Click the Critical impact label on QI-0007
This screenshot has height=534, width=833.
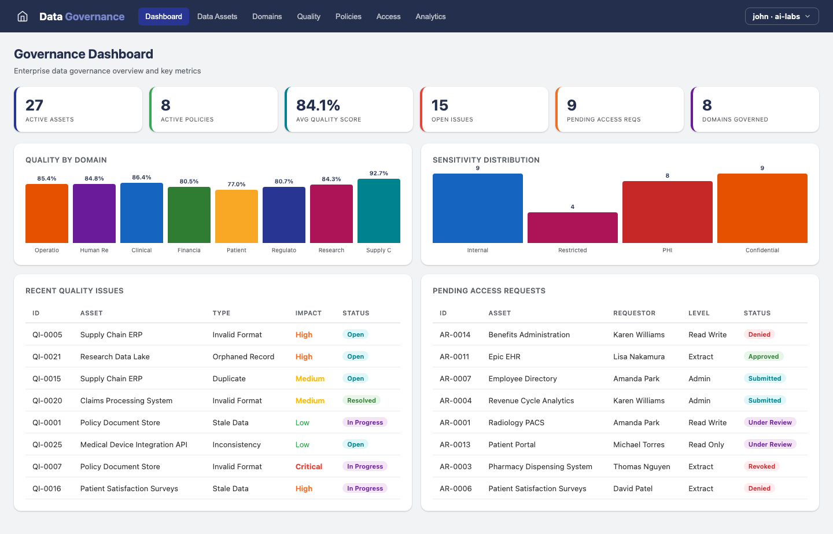click(308, 466)
